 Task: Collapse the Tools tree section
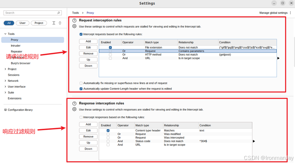point(5,34)
